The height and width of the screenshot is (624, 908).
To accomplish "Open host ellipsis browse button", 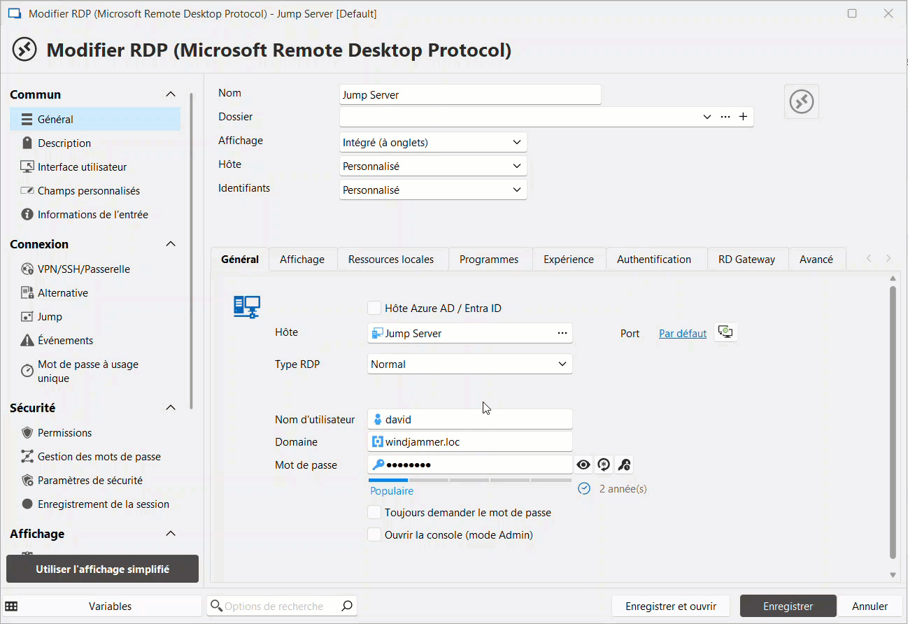I will (562, 333).
